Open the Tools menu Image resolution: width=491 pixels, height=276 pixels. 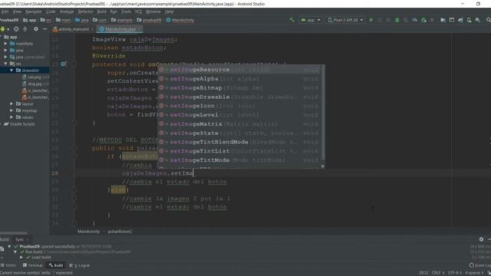point(126,11)
